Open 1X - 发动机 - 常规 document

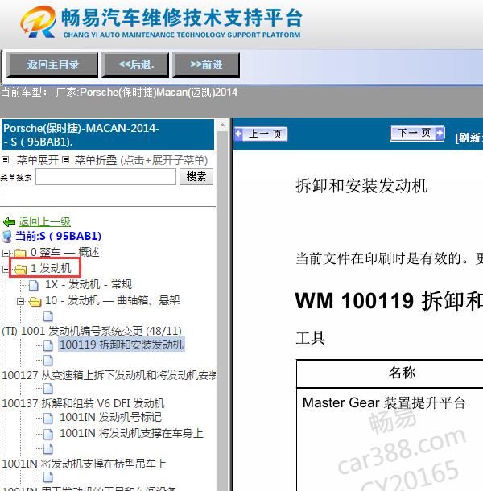pos(89,284)
